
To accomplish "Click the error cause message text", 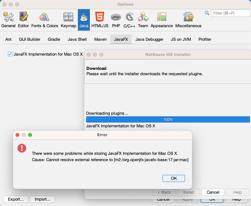I will coord(110,160).
